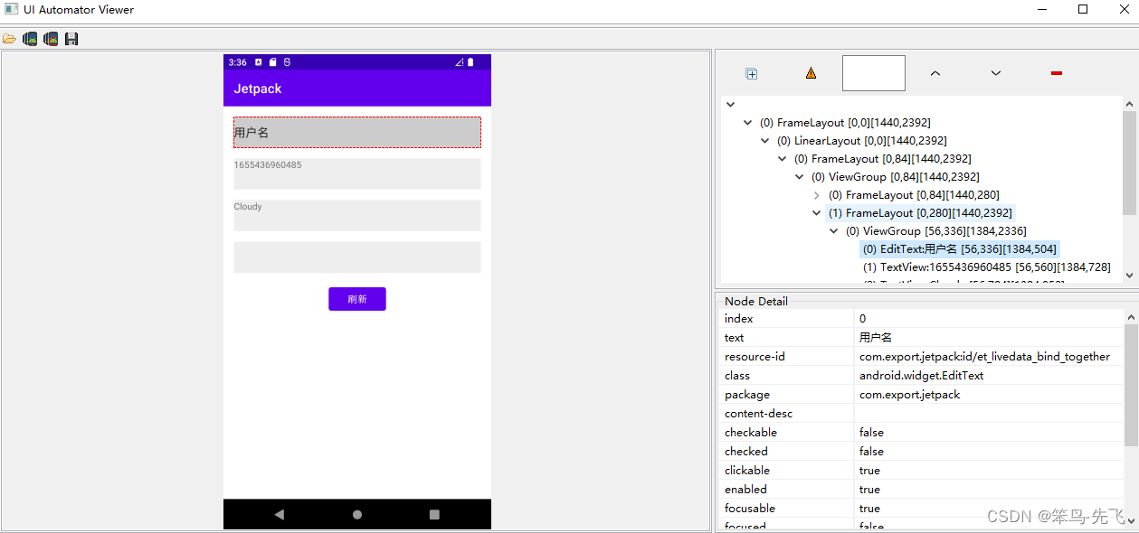Viewport: 1139px width, 533px height.
Task: Click the Expand All plus icon above the tree
Action: 751,73
